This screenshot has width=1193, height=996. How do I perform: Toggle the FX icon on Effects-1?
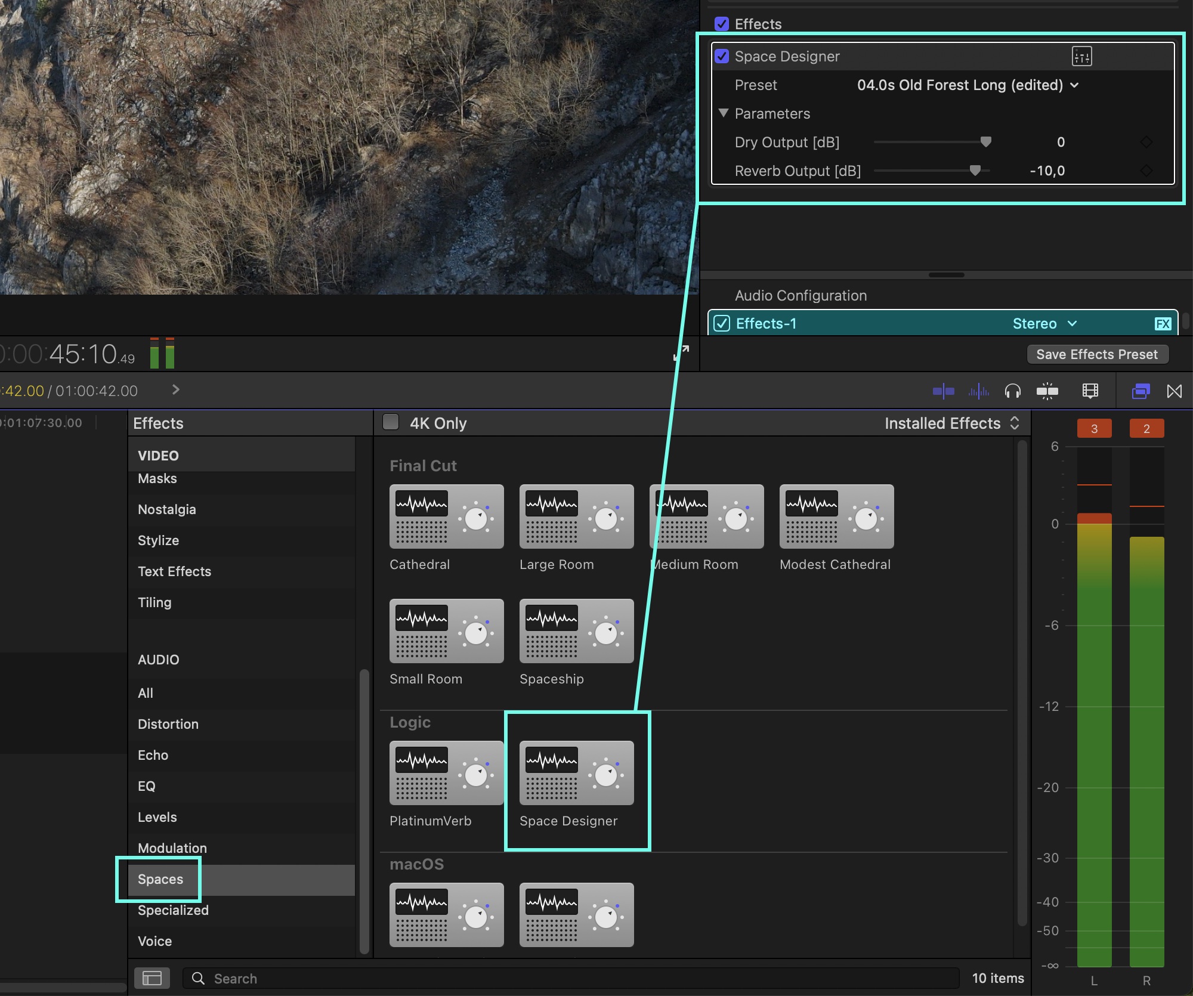[x=1163, y=324]
